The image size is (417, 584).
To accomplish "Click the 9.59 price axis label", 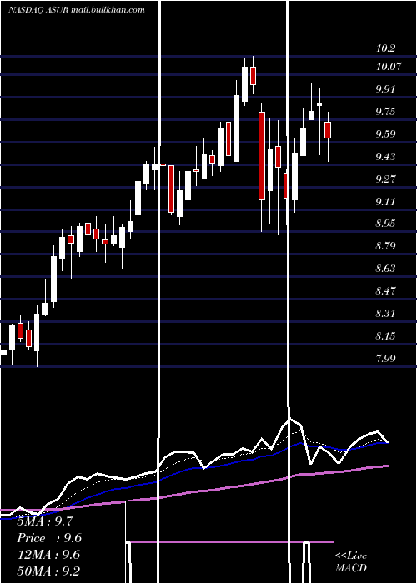I will coord(385,134).
